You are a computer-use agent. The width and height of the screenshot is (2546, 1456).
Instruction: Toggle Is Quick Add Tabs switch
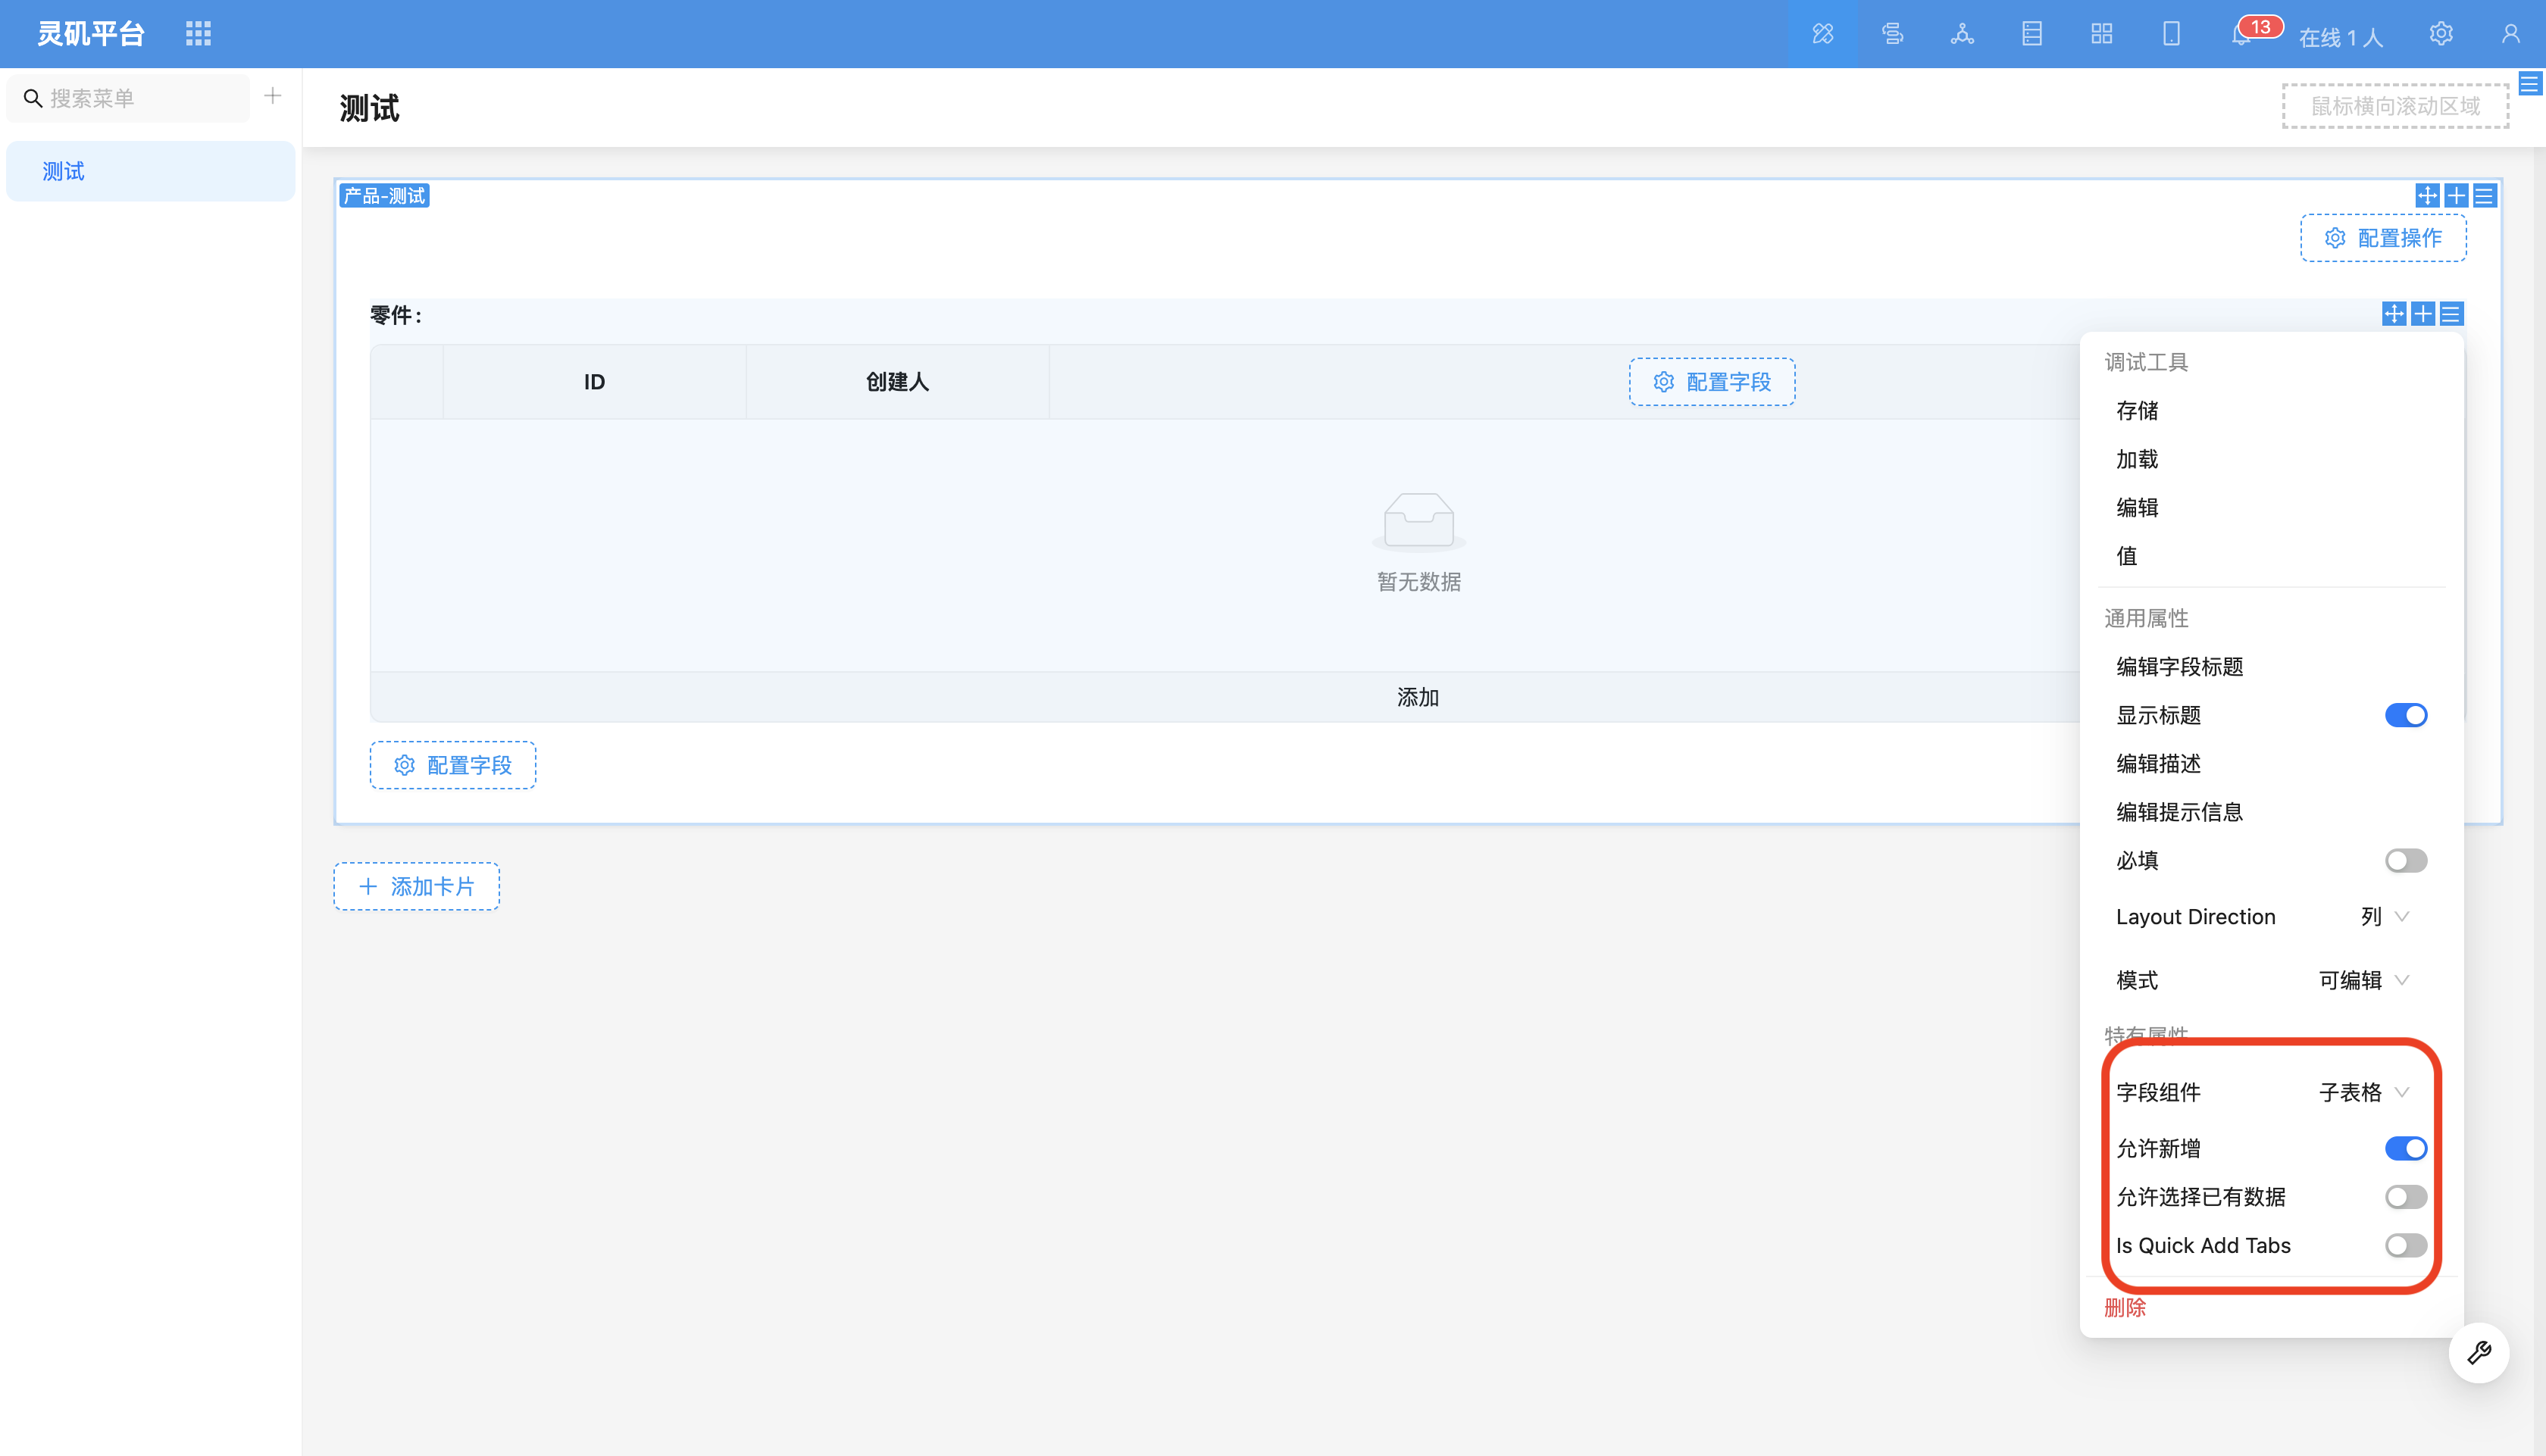tap(2406, 1245)
